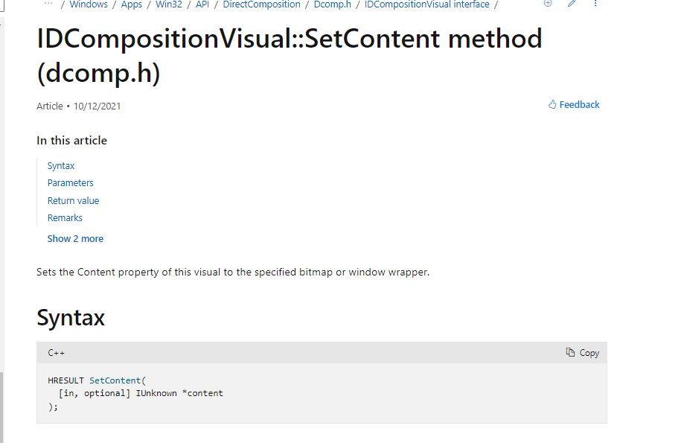Click the Copy code icon
The height and width of the screenshot is (443, 684).
pyautogui.click(x=570, y=353)
